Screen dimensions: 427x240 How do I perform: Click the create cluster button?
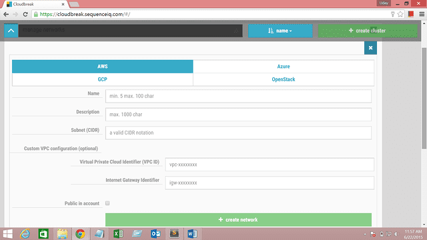click(368, 31)
